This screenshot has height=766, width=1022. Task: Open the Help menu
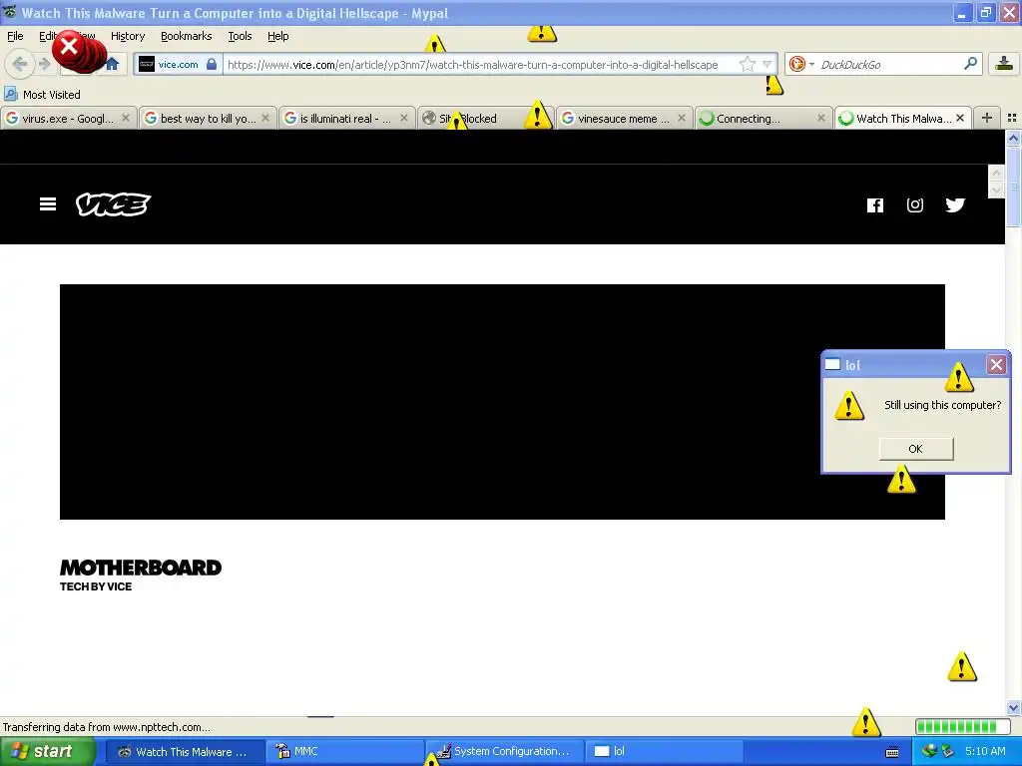pos(278,36)
